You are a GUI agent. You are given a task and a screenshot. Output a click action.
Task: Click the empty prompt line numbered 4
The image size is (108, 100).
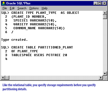pos(6,59)
